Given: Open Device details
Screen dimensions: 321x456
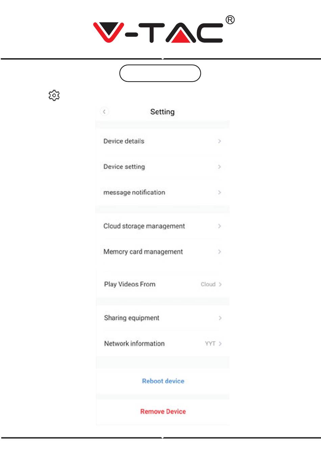Looking at the screenshot, I should (x=163, y=141).
